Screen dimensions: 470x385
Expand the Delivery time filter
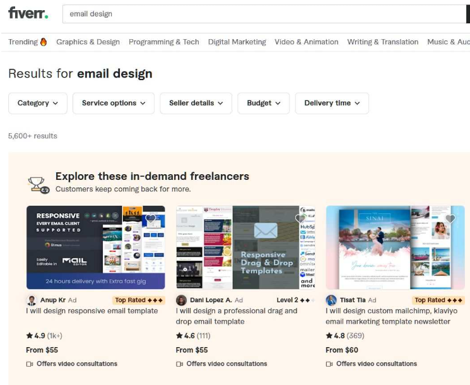point(332,103)
